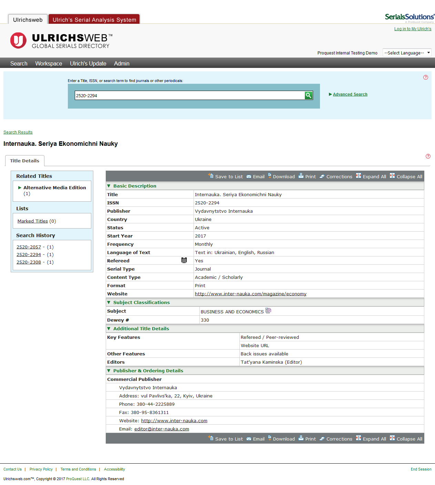Open Contact Us footer link
The image size is (435, 485).
coord(12,469)
